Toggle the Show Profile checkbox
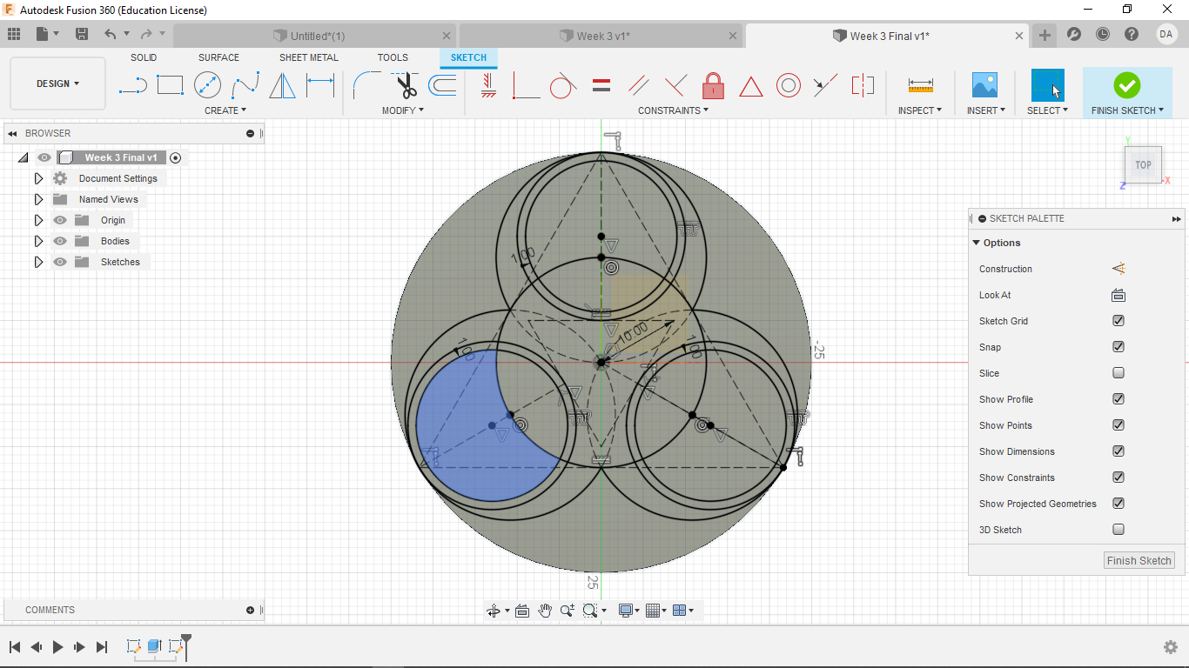Screen dimensions: 1189x668 pos(1118,399)
